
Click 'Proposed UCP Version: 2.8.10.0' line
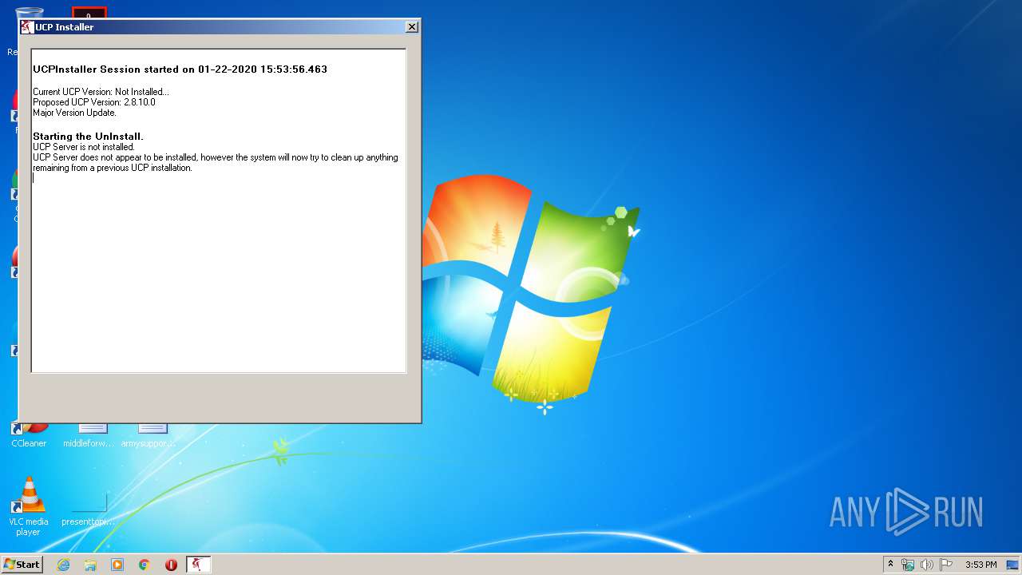click(x=94, y=102)
